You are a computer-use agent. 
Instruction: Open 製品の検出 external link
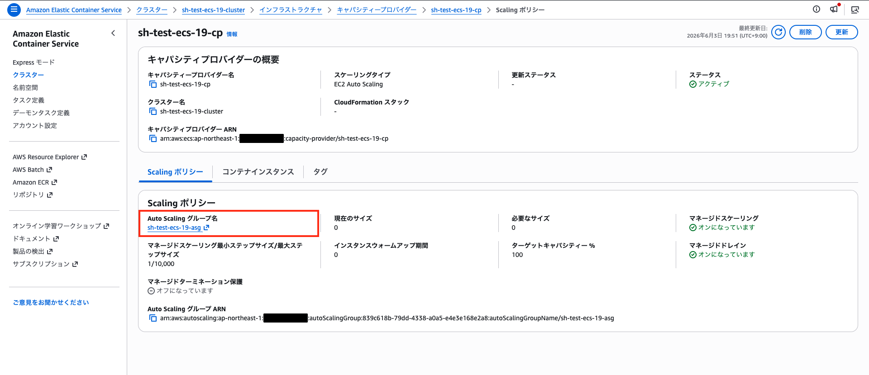pos(33,251)
